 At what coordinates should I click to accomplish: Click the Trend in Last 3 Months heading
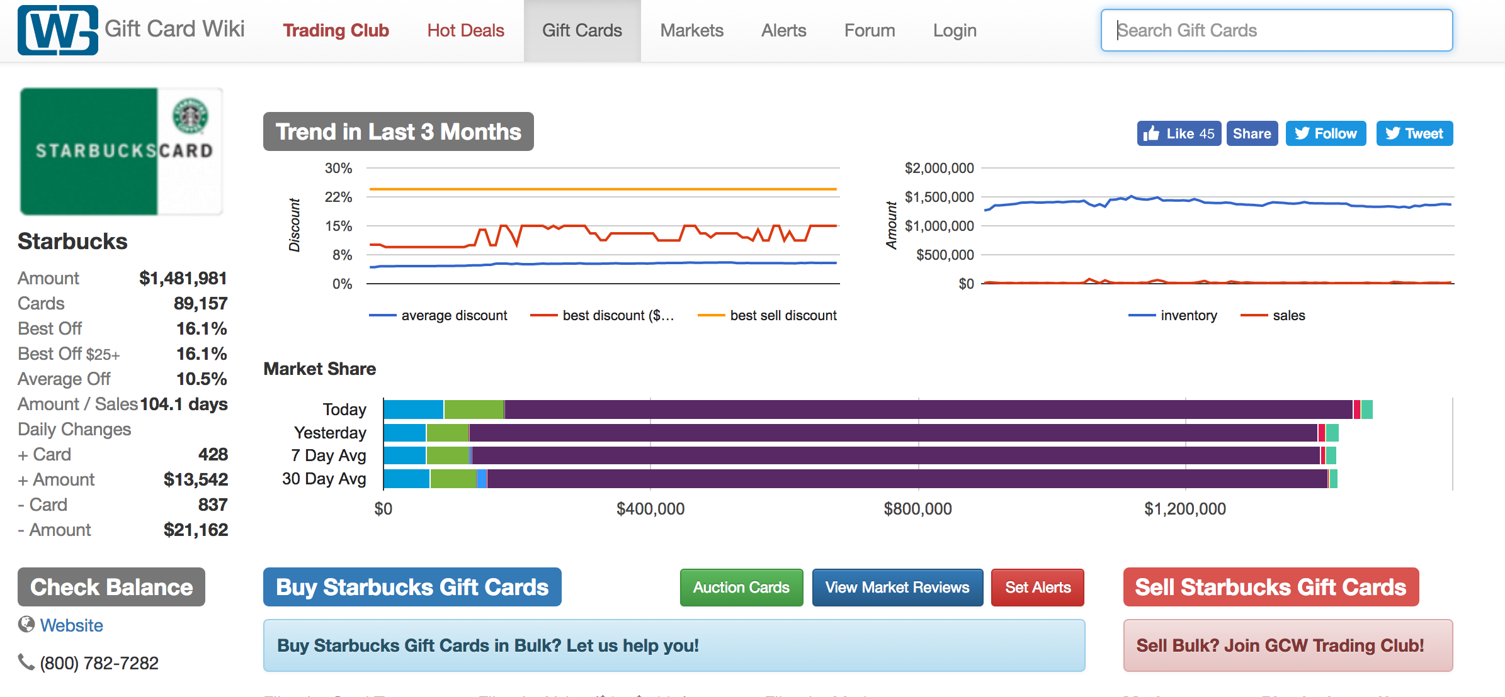[399, 131]
